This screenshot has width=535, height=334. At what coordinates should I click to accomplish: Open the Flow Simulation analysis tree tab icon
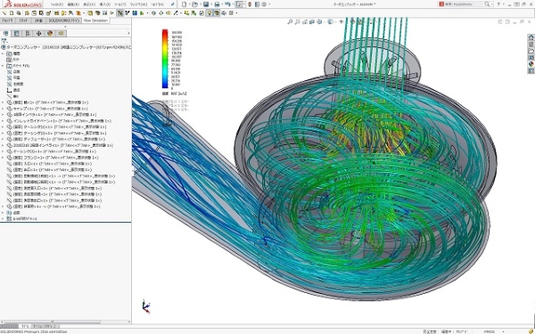click(61, 34)
